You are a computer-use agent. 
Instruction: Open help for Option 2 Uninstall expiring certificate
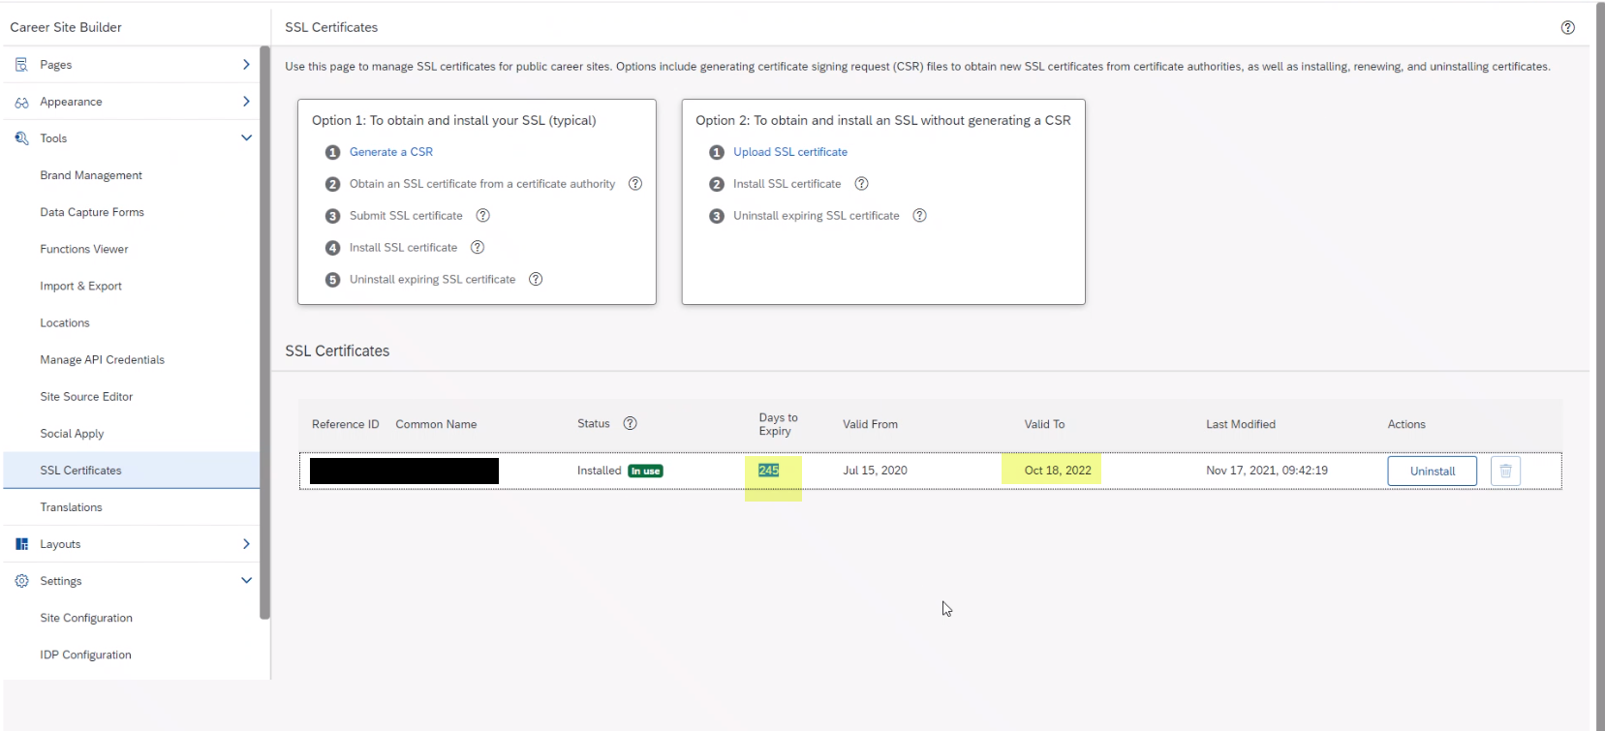[x=920, y=216]
